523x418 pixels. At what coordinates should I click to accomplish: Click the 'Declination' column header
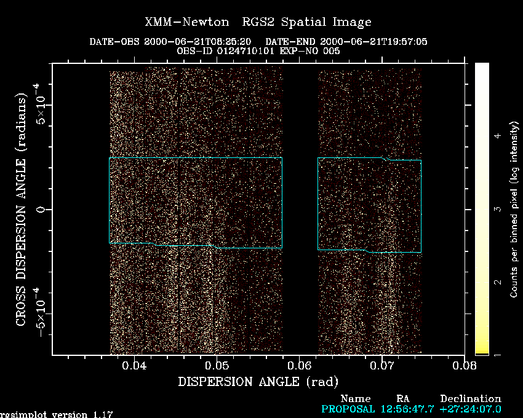(471, 399)
